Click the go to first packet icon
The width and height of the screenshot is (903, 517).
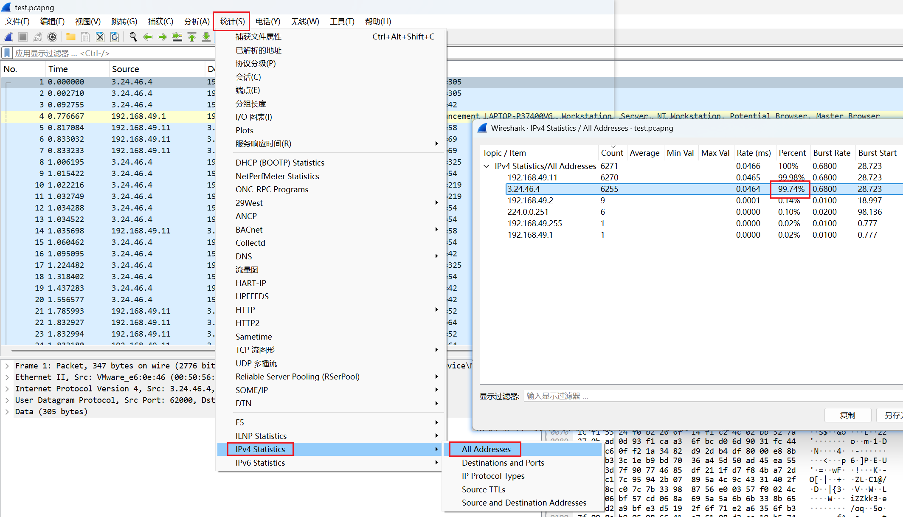(192, 37)
